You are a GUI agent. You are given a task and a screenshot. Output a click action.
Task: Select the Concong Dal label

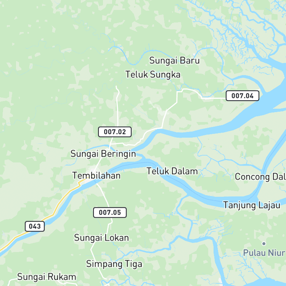pyautogui.click(x=260, y=177)
